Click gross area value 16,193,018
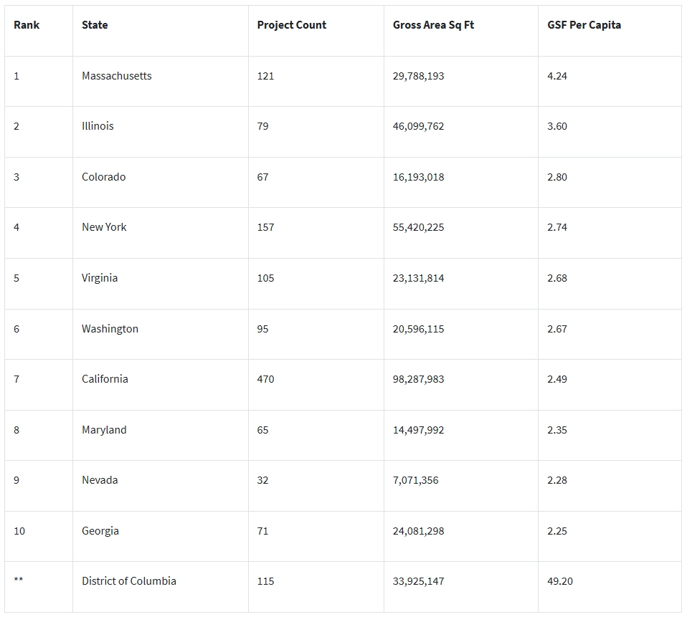 [418, 177]
